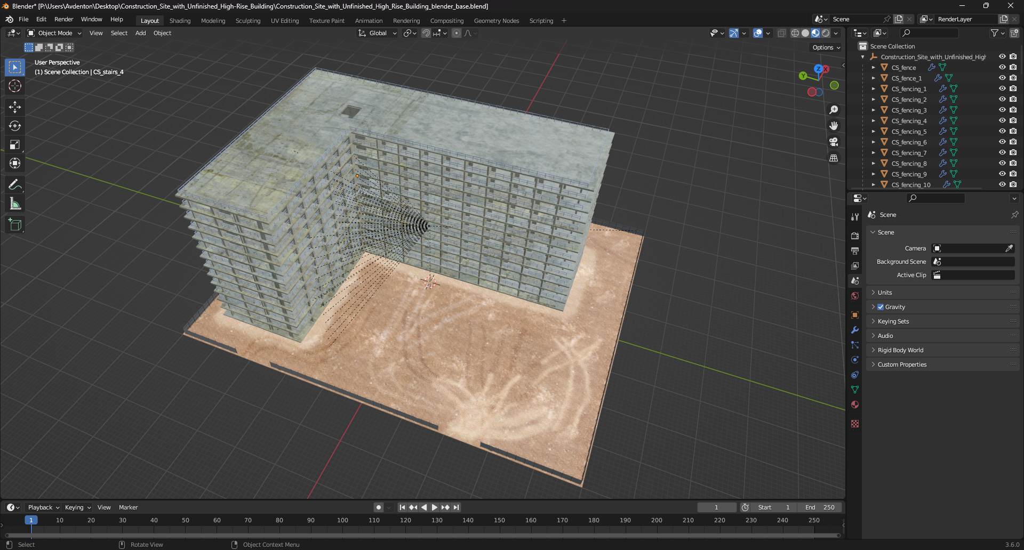Select the Add Cube tool

(x=15, y=225)
